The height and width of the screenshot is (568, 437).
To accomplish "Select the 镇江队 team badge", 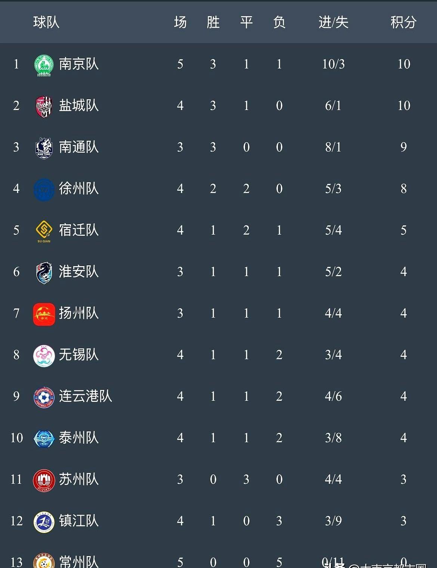I will point(44,522).
